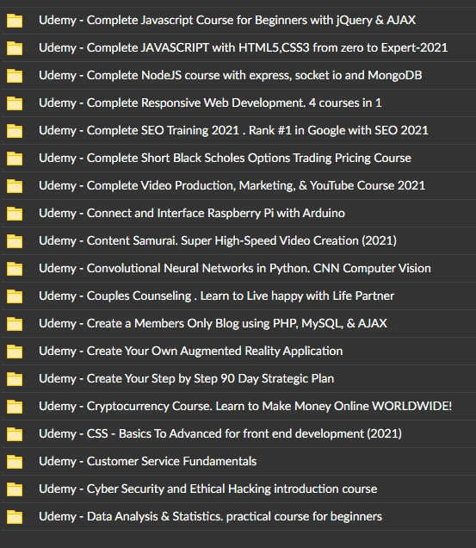Image resolution: width=476 pixels, height=548 pixels.
Task: Open 'Udemy - Complete Javascript Course for Beginners with jQuery & AJAX'
Action: (x=227, y=21)
